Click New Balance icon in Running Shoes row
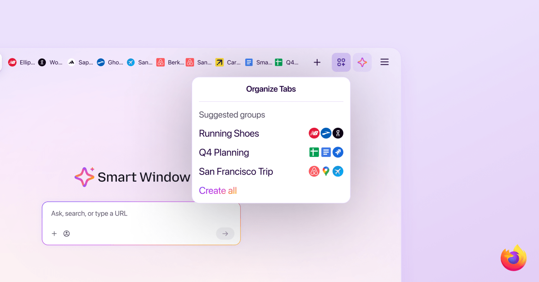Image resolution: width=539 pixels, height=282 pixels. 314,133
